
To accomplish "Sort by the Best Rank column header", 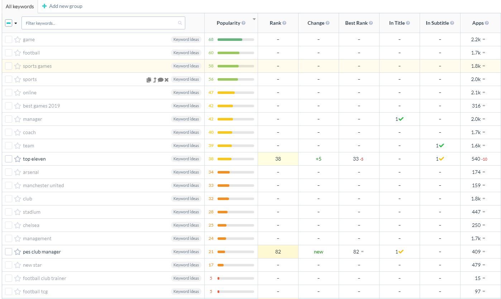I will [356, 23].
